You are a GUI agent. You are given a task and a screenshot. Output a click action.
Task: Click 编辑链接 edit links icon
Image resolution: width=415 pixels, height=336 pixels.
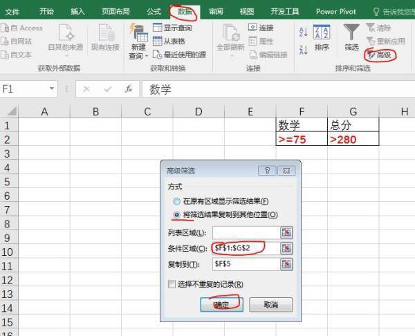[x=253, y=55]
